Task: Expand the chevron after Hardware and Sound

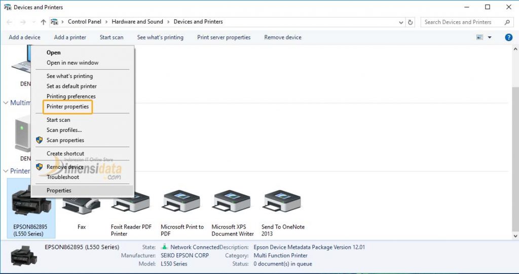Action: coord(168,22)
